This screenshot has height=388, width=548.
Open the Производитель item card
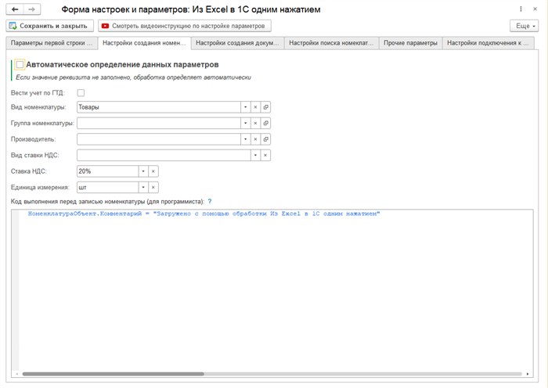point(265,139)
